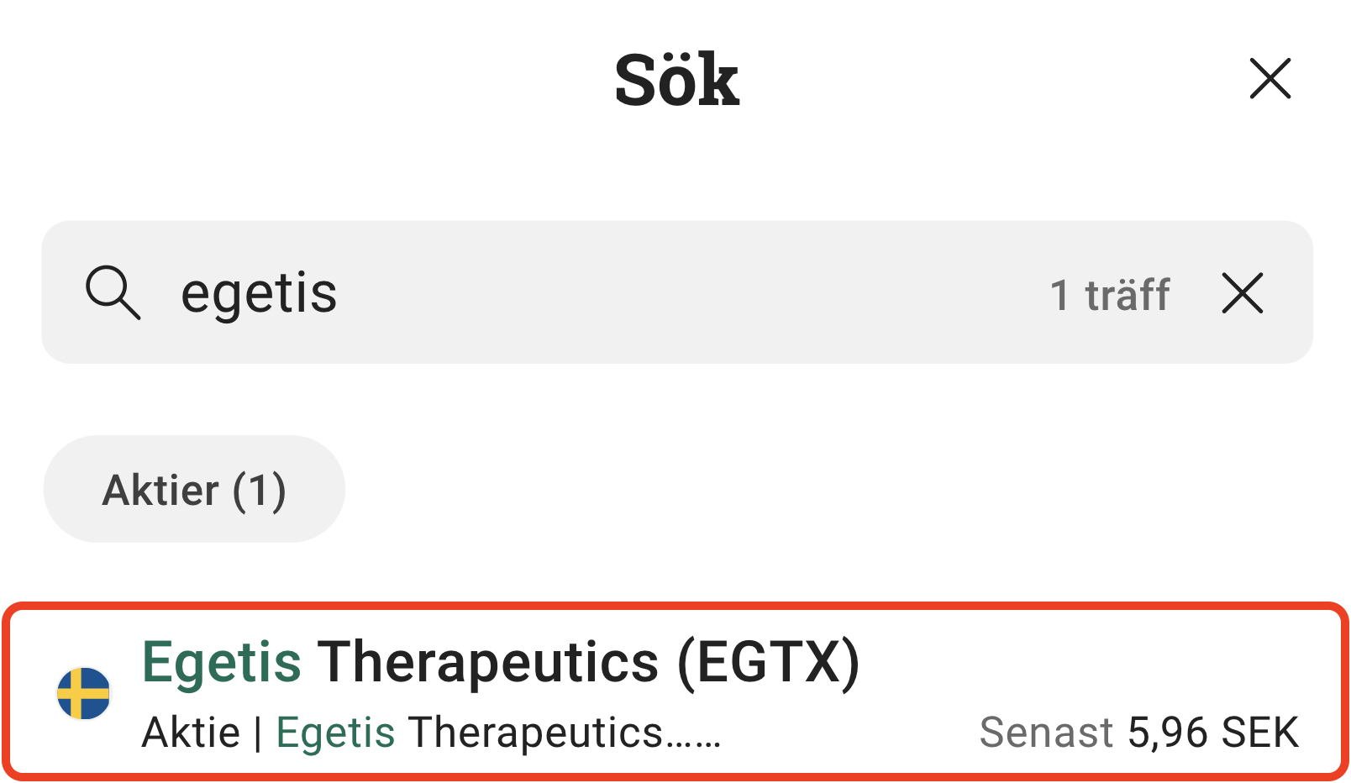Select the highlighted stock result row

pyautogui.click(x=675, y=692)
